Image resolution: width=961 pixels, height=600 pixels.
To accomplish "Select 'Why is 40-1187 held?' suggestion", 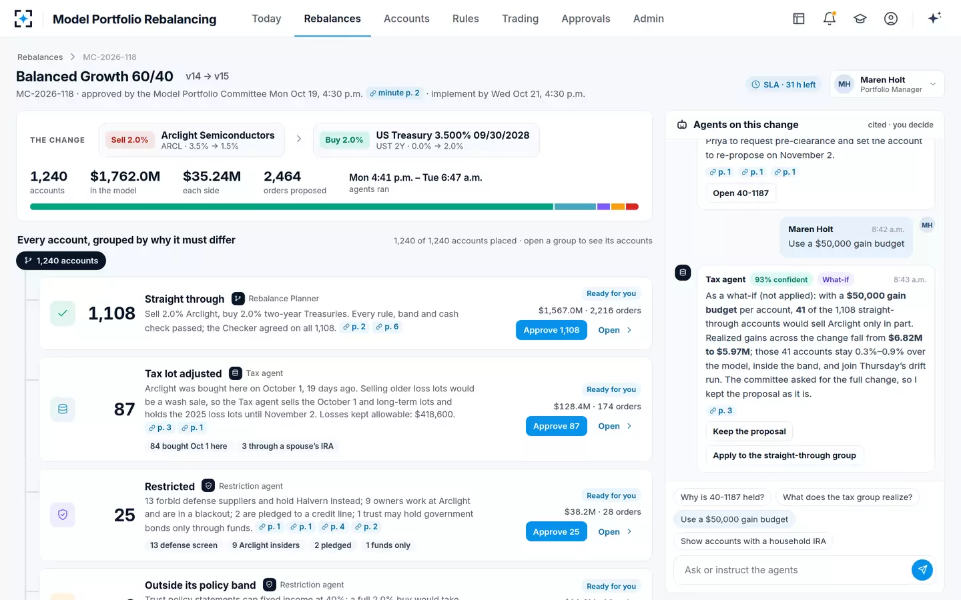I will click(722, 497).
